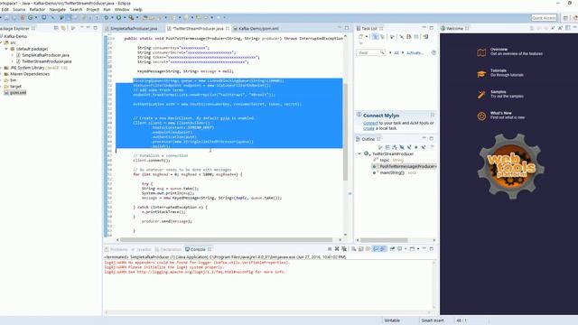Viewport: 578px width, 325px height.
Task: Click the Overview map icon on Welcome page
Action: tap(481, 52)
